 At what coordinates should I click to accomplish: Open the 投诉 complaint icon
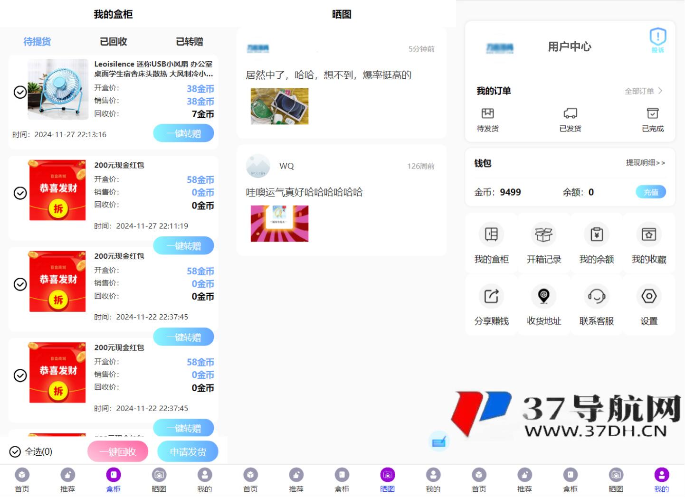pos(657,39)
